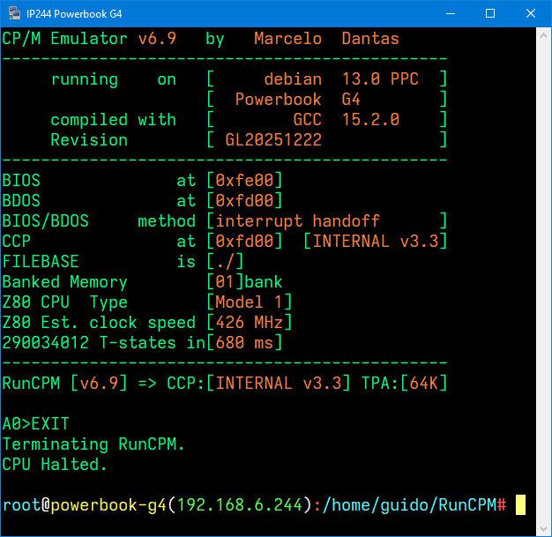Click elapsed time value '680 ms'

click(x=244, y=343)
